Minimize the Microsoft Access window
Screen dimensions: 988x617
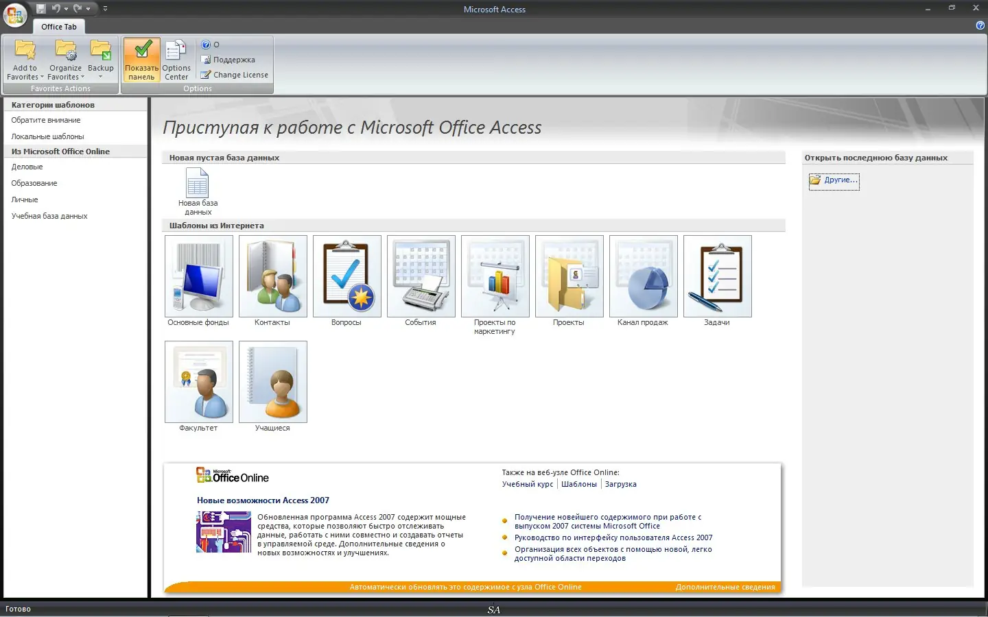tap(928, 8)
